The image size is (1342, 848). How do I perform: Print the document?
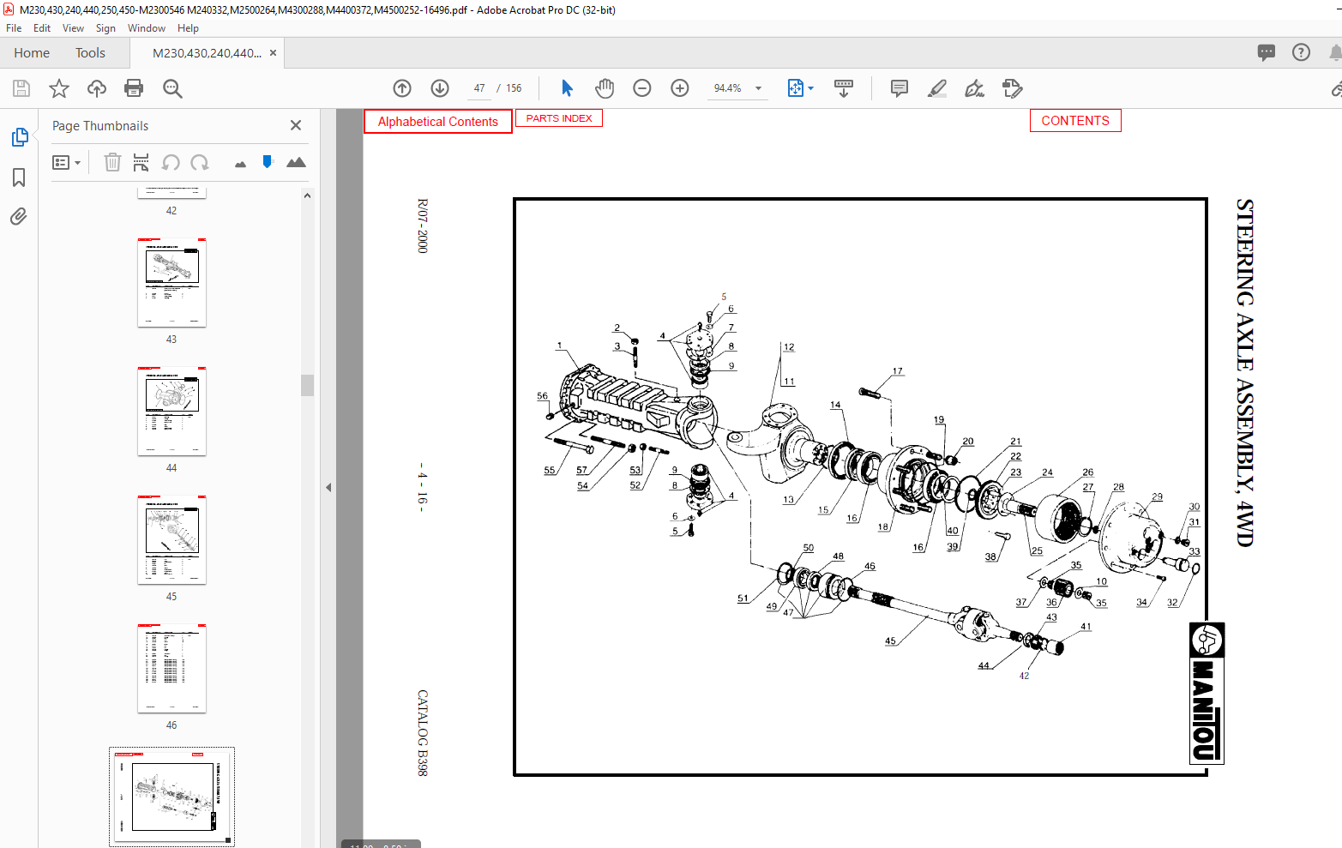tap(134, 88)
